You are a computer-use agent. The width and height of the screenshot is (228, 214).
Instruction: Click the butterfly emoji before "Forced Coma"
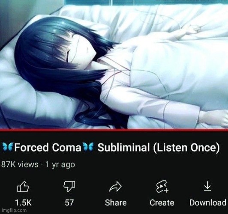8,147
